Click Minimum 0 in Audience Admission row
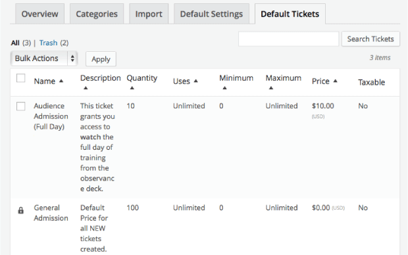Image resolution: width=408 pixels, height=255 pixels. (221, 106)
